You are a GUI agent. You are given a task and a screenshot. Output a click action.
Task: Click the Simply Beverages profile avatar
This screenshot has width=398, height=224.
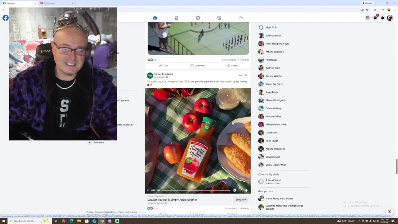coord(150,76)
